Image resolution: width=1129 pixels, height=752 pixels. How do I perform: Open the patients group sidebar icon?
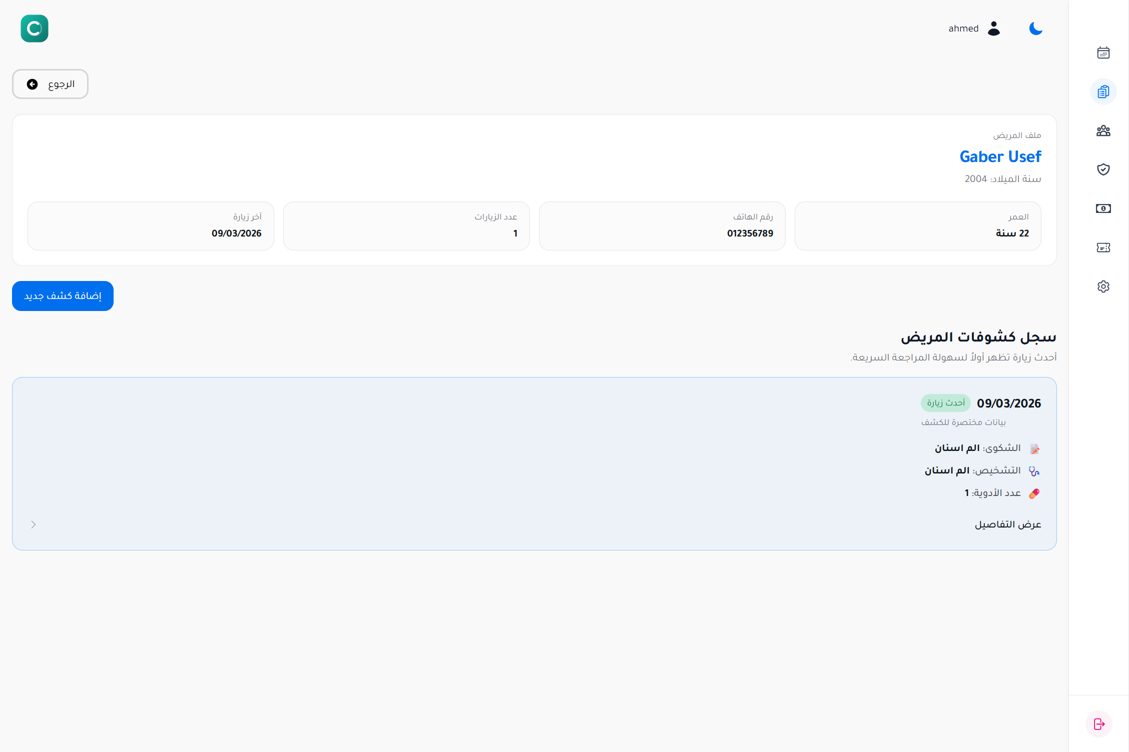1103,130
